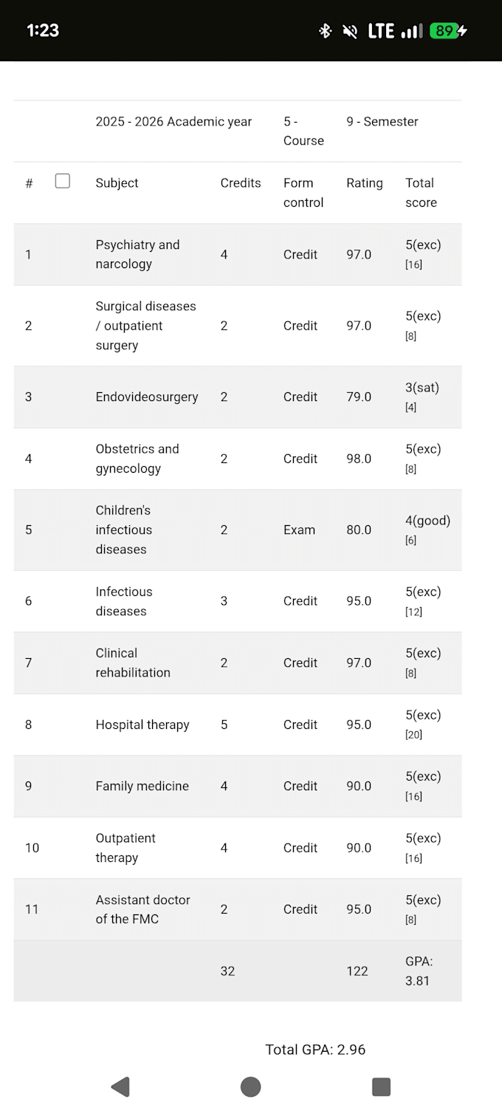Tap the 9 - Semester heading
The width and height of the screenshot is (502, 1116).
tap(382, 122)
